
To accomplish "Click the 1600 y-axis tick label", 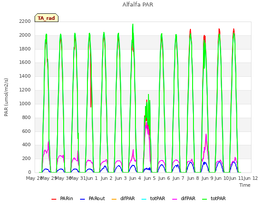I will point(25,62).
